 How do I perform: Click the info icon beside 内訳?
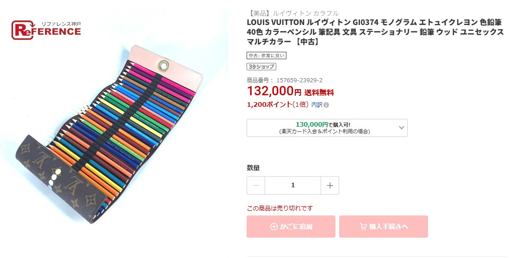[326, 105]
